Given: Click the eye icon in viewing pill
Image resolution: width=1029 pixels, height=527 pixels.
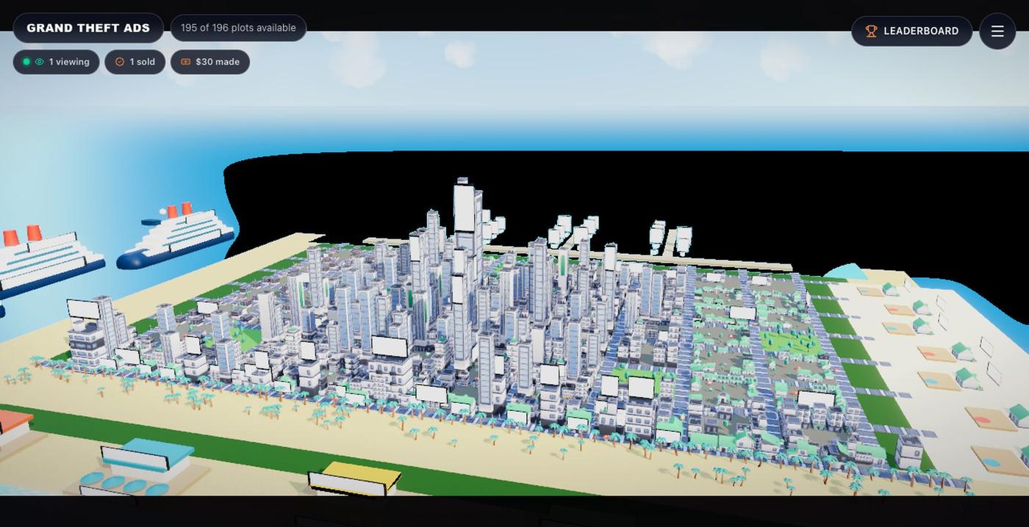Looking at the screenshot, I should click(x=40, y=62).
